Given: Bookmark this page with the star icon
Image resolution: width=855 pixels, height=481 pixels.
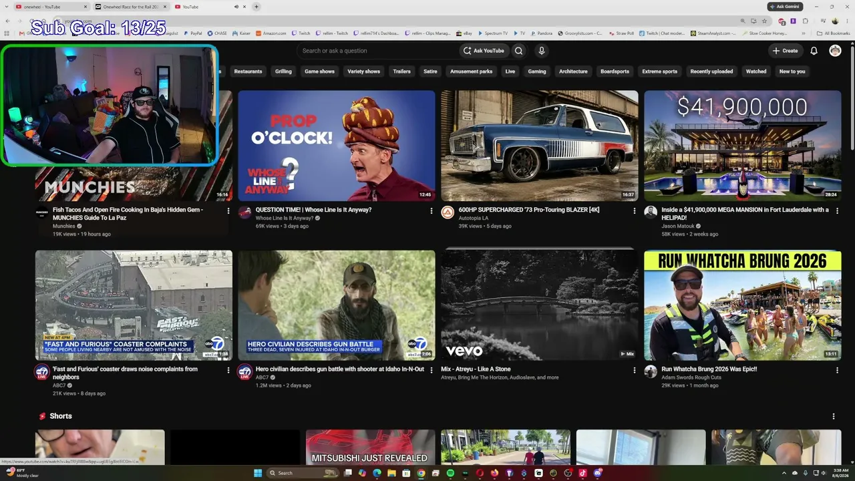Looking at the screenshot, I should [x=764, y=21].
